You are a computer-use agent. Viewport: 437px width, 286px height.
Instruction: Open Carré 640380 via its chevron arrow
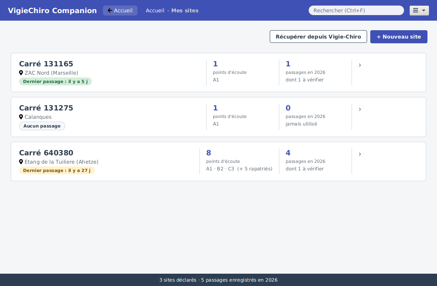coord(360,154)
